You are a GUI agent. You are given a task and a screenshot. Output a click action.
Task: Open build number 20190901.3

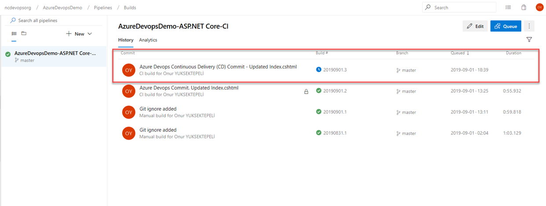[x=335, y=70]
